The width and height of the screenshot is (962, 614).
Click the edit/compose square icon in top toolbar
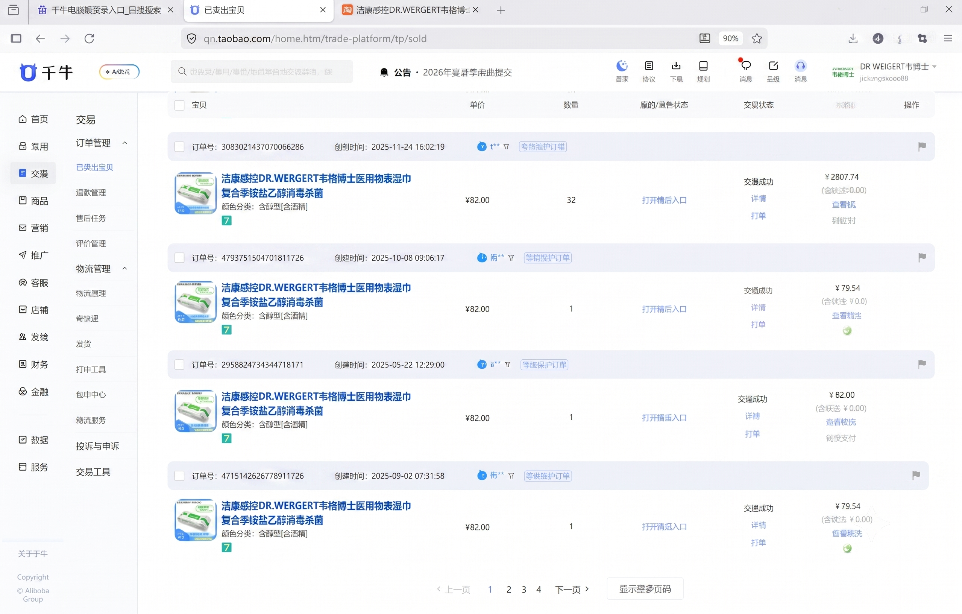click(774, 66)
